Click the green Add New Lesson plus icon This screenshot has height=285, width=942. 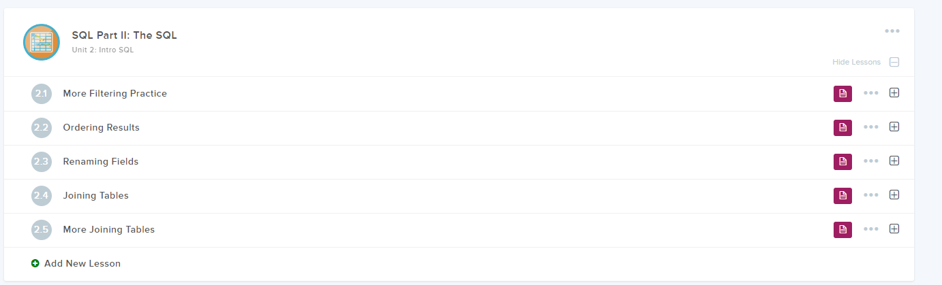[35, 263]
